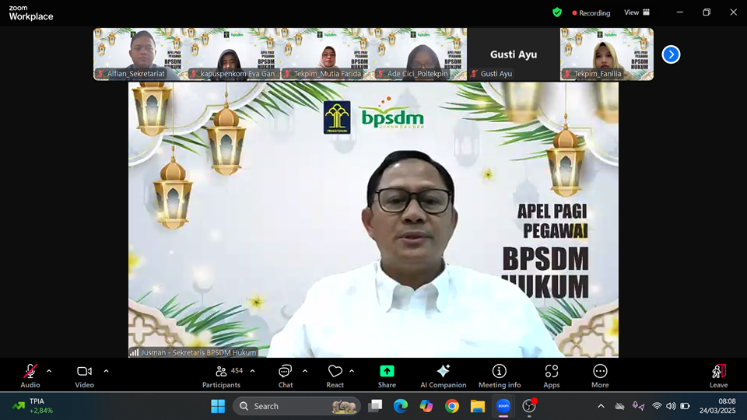Leave the meeting

(718, 376)
